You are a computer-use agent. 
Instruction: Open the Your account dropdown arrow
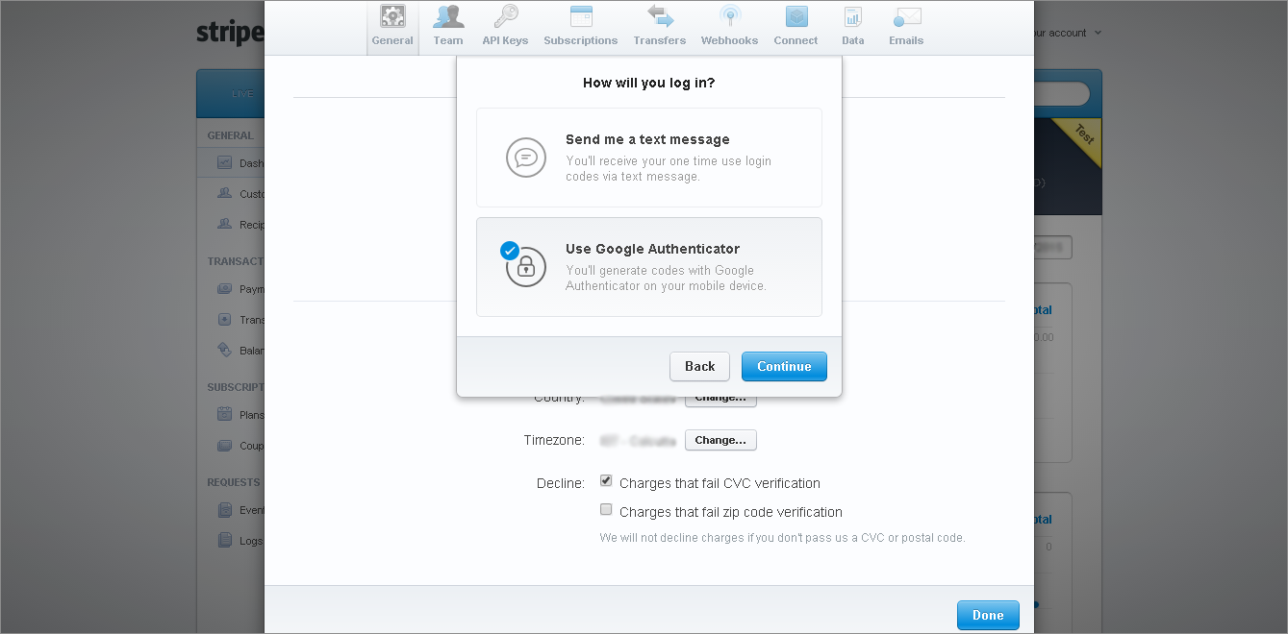tap(1098, 33)
